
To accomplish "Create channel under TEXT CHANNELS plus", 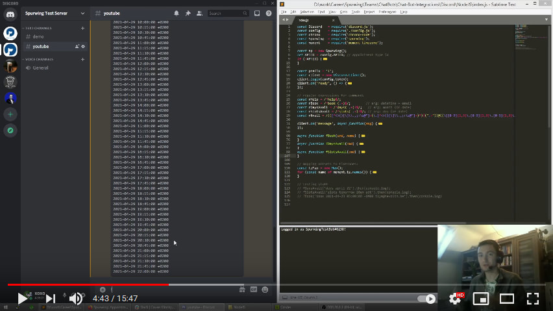I will [82, 28].
